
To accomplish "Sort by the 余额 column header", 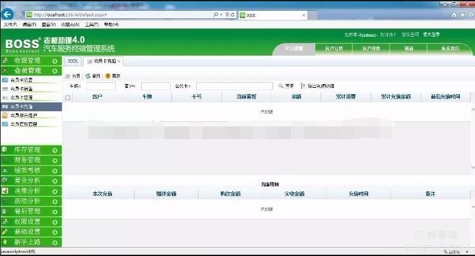I will 296,97.
